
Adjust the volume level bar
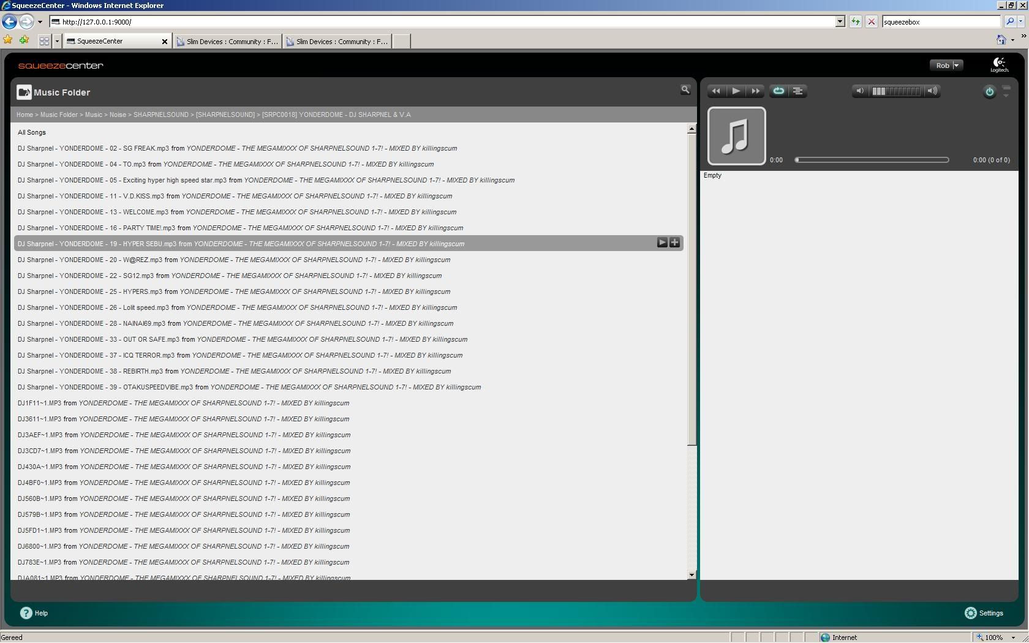click(896, 91)
